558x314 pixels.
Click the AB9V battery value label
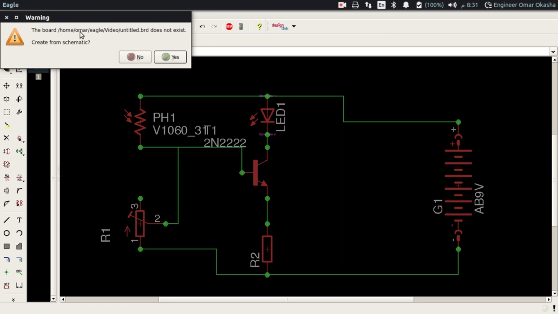pos(479,199)
